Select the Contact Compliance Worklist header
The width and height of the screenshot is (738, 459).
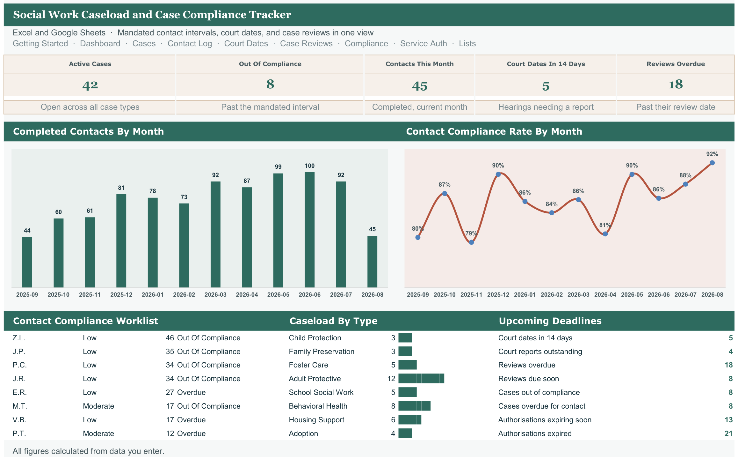[86, 321]
